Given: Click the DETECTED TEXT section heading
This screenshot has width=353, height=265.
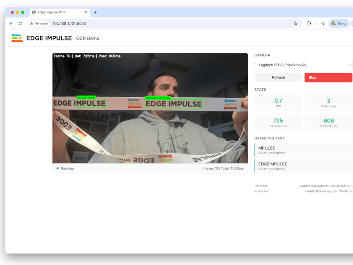Looking at the screenshot, I should [x=269, y=138].
